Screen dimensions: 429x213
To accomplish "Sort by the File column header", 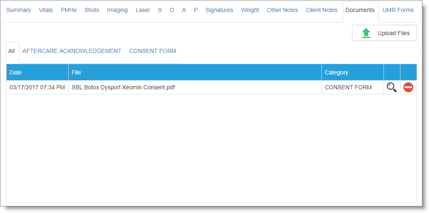I will [x=195, y=72].
